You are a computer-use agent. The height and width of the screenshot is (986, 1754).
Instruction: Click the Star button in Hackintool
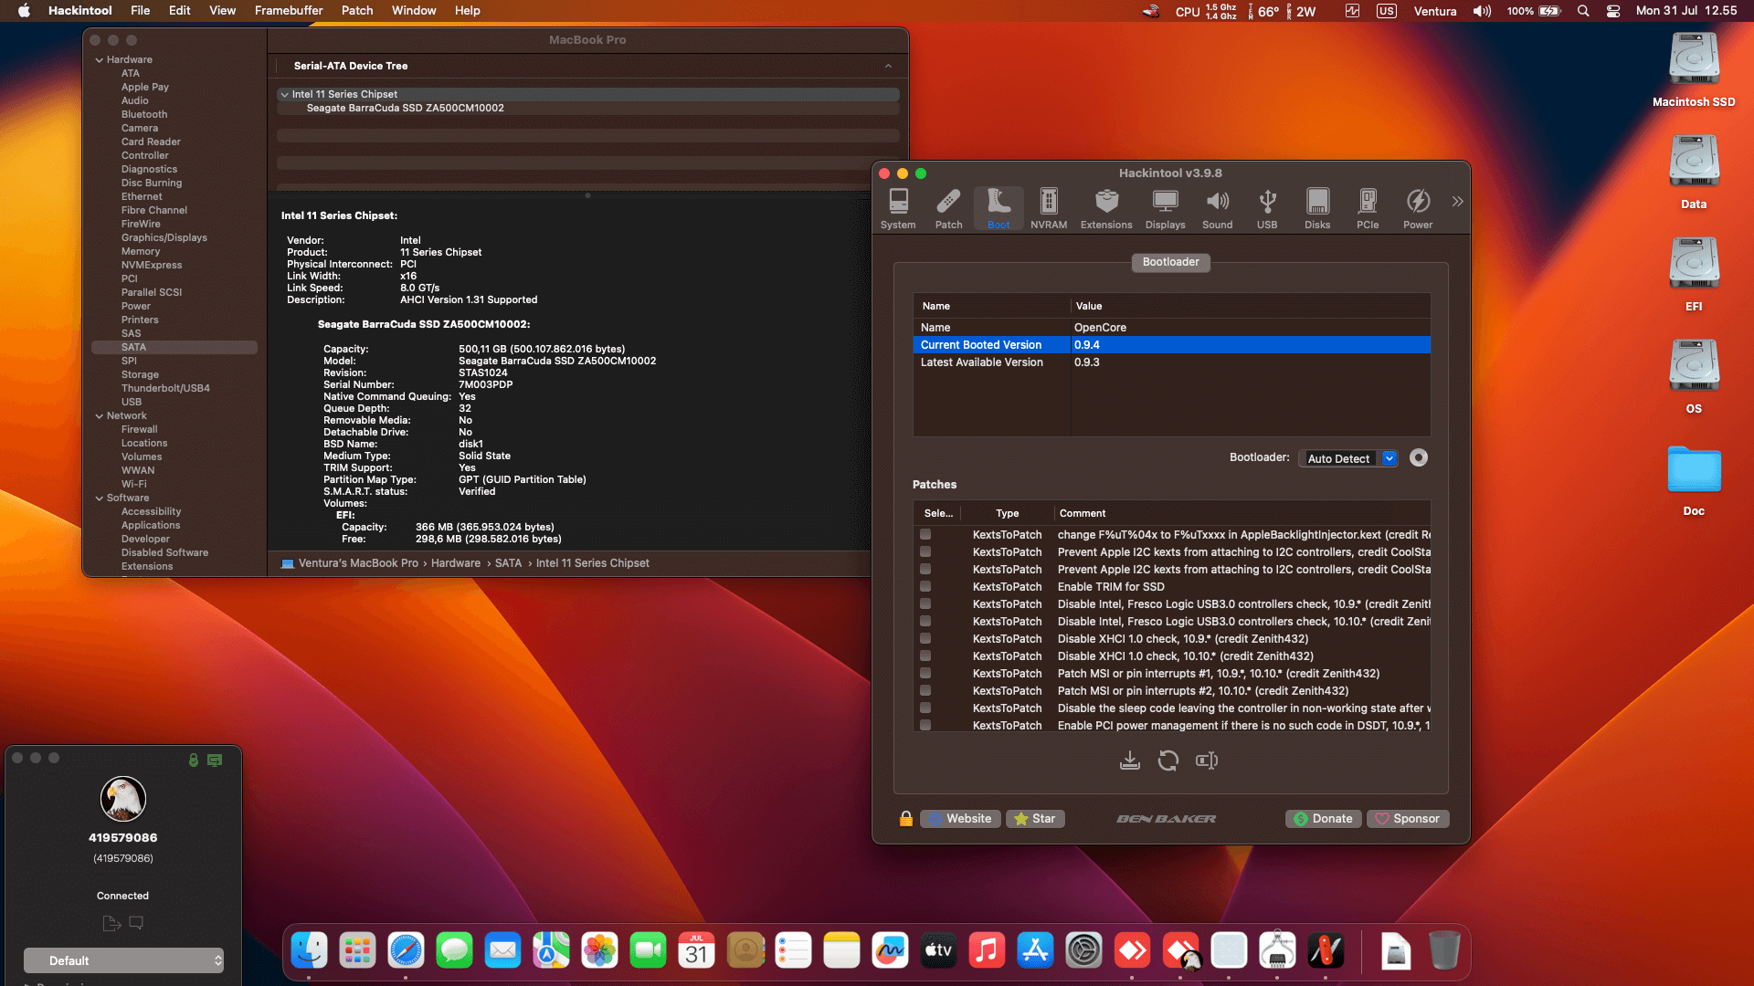(1035, 819)
